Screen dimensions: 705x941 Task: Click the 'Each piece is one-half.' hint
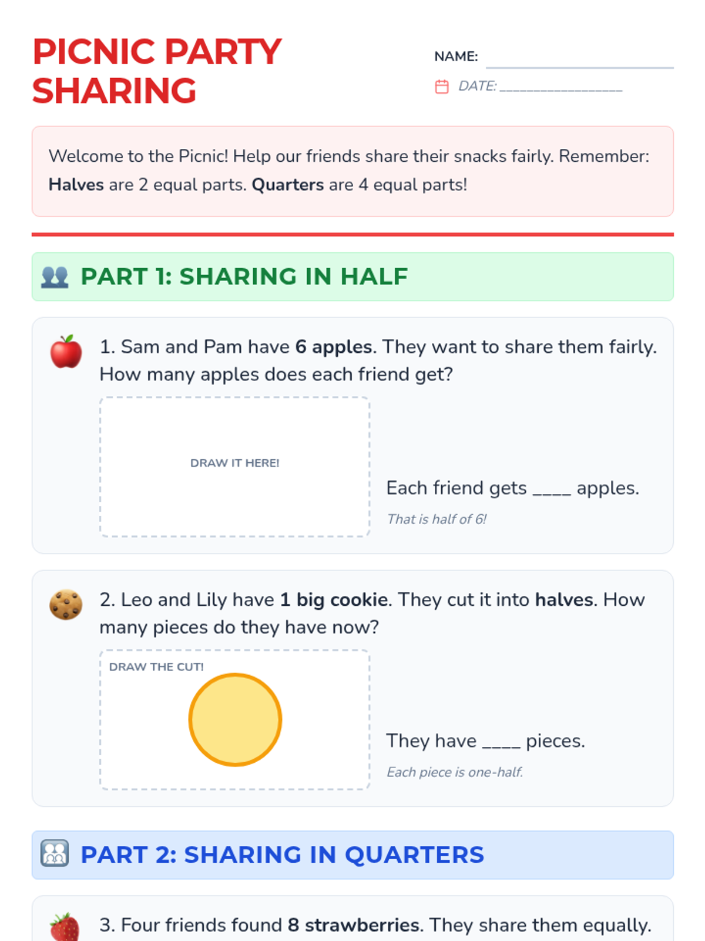[455, 772]
